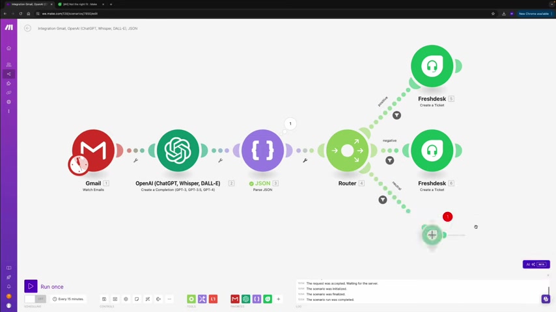Image resolution: width=556 pixels, height=312 pixels.
Task: Open Webhooks globe icon in sidebar
Action: pos(9,102)
